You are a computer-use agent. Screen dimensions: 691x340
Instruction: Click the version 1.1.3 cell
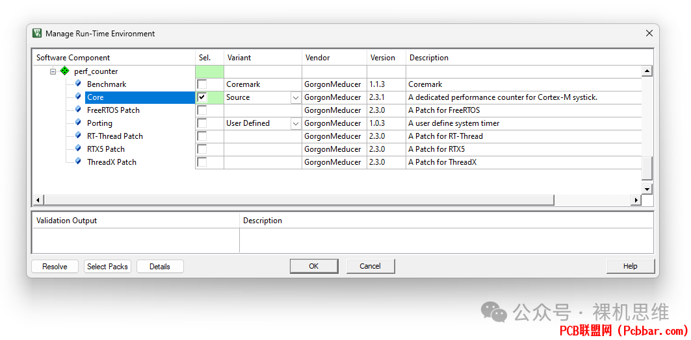387,84
